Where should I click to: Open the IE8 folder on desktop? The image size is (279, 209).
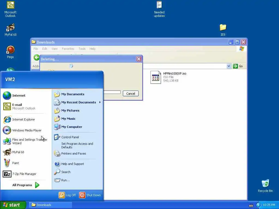(x=223, y=30)
